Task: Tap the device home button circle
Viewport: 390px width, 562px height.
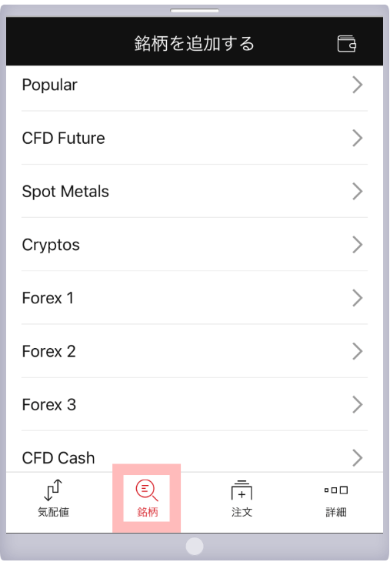Action: pyautogui.click(x=195, y=547)
